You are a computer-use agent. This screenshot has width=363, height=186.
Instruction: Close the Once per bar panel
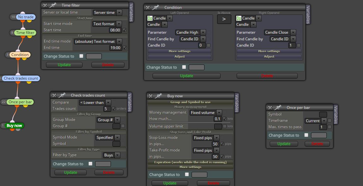tap(270, 108)
